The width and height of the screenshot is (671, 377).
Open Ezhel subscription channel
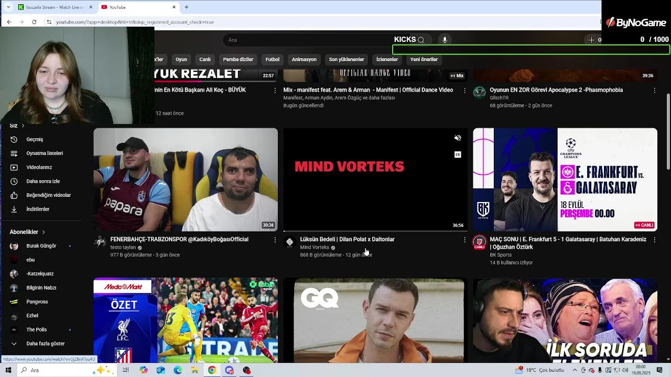click(x=32, y=316)
